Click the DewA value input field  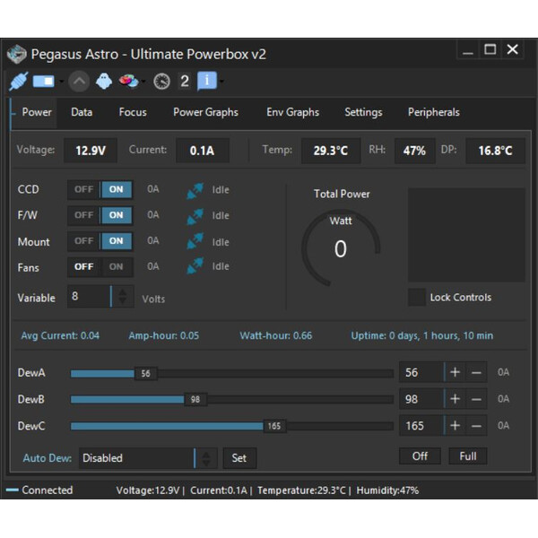pyautogui.click(x=420, y=373)
